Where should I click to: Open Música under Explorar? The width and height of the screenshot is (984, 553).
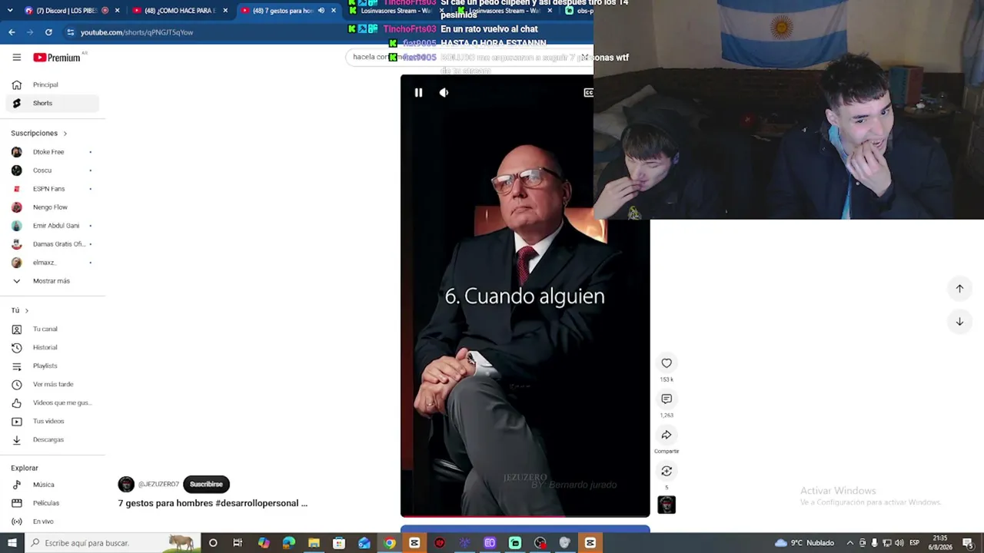pos(52,485)
